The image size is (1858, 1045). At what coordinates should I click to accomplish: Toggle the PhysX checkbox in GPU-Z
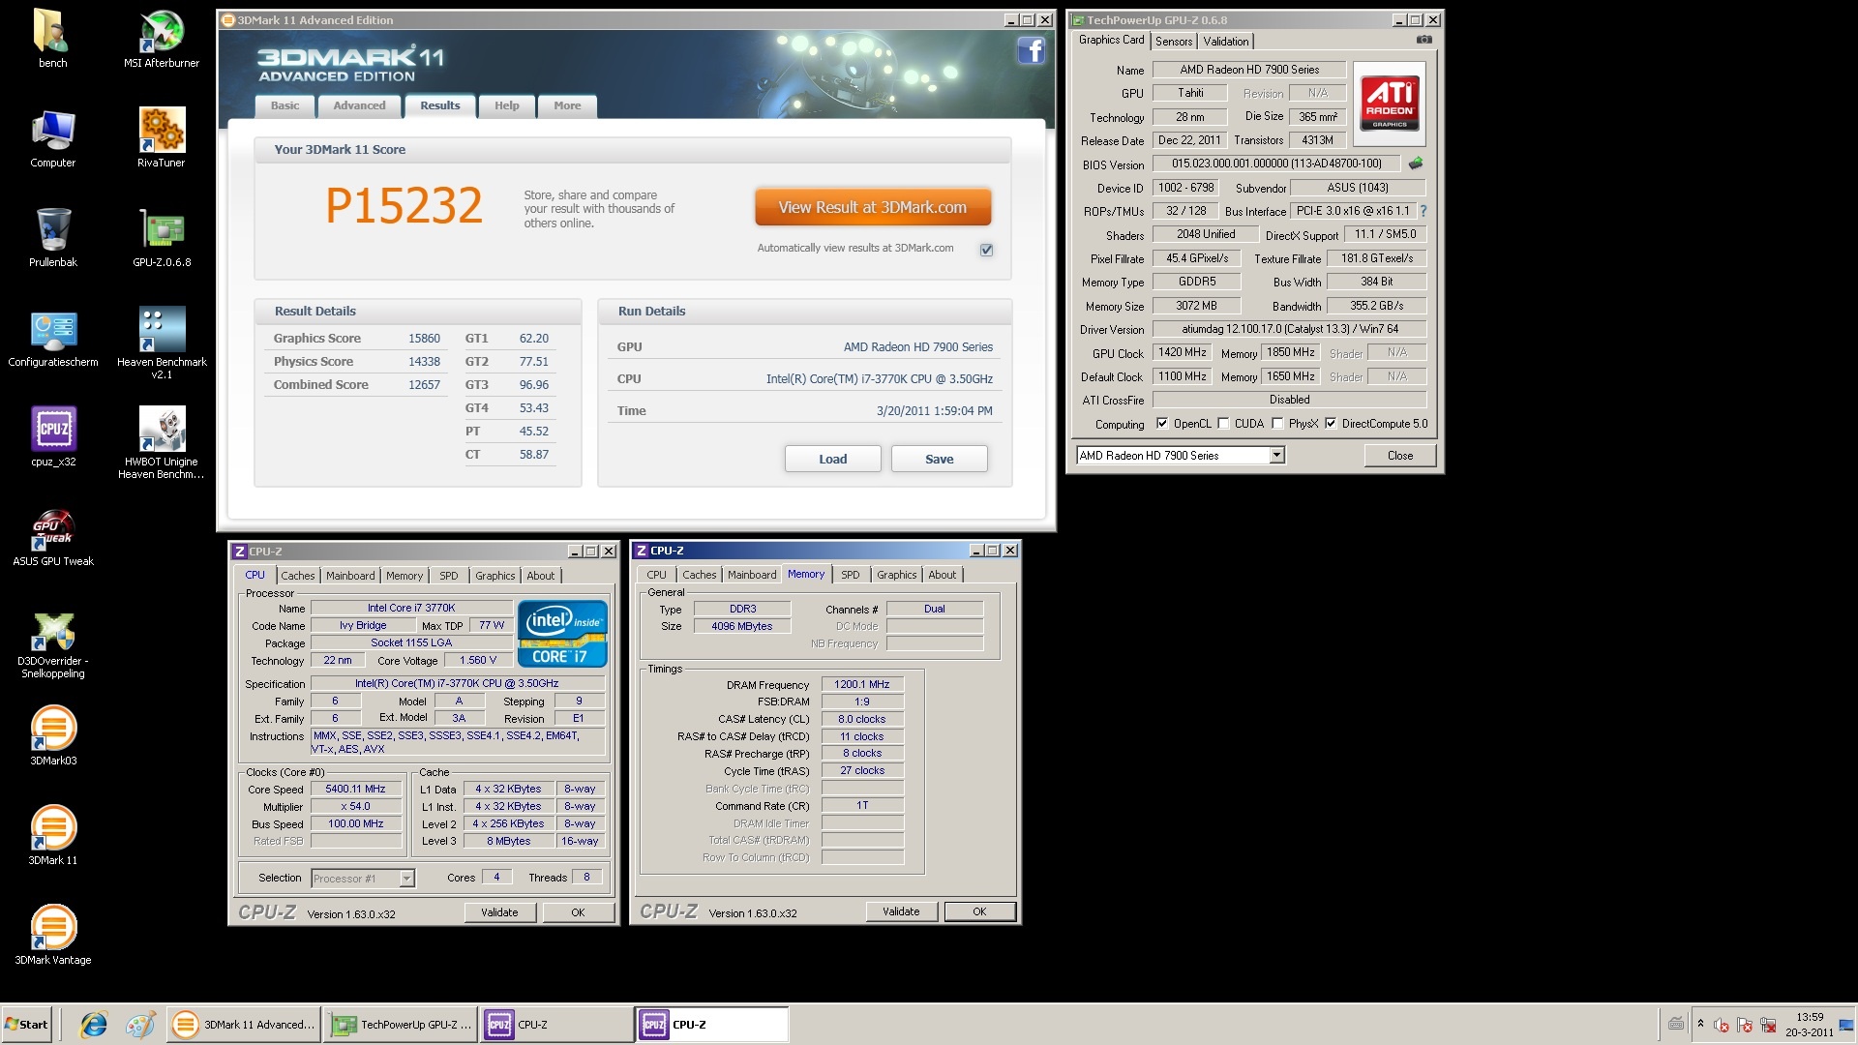click(1277, 424)
